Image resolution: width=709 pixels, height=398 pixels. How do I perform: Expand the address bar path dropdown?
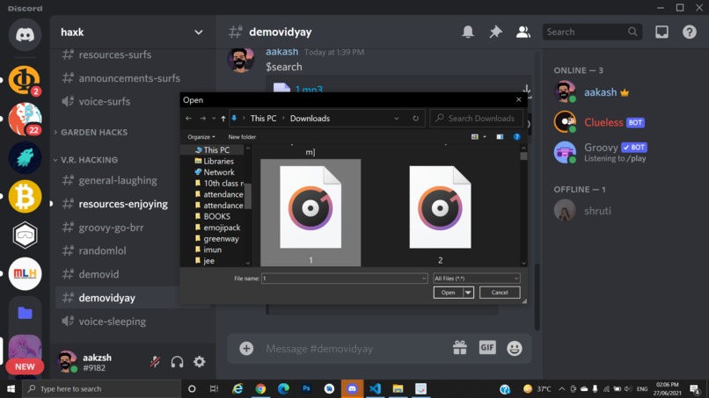pyautogui.click(x=397, y=119)
